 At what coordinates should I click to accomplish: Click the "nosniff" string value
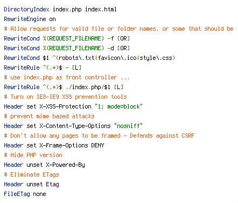(128, 126)
